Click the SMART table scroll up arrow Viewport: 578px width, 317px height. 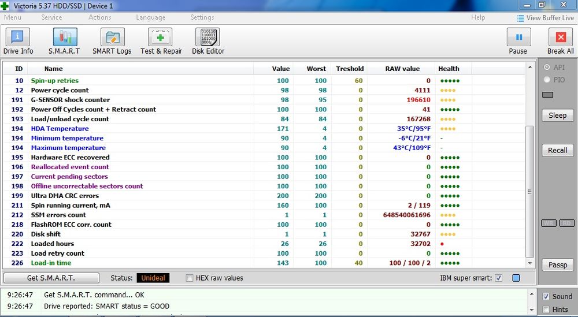(x=530, y=67)
